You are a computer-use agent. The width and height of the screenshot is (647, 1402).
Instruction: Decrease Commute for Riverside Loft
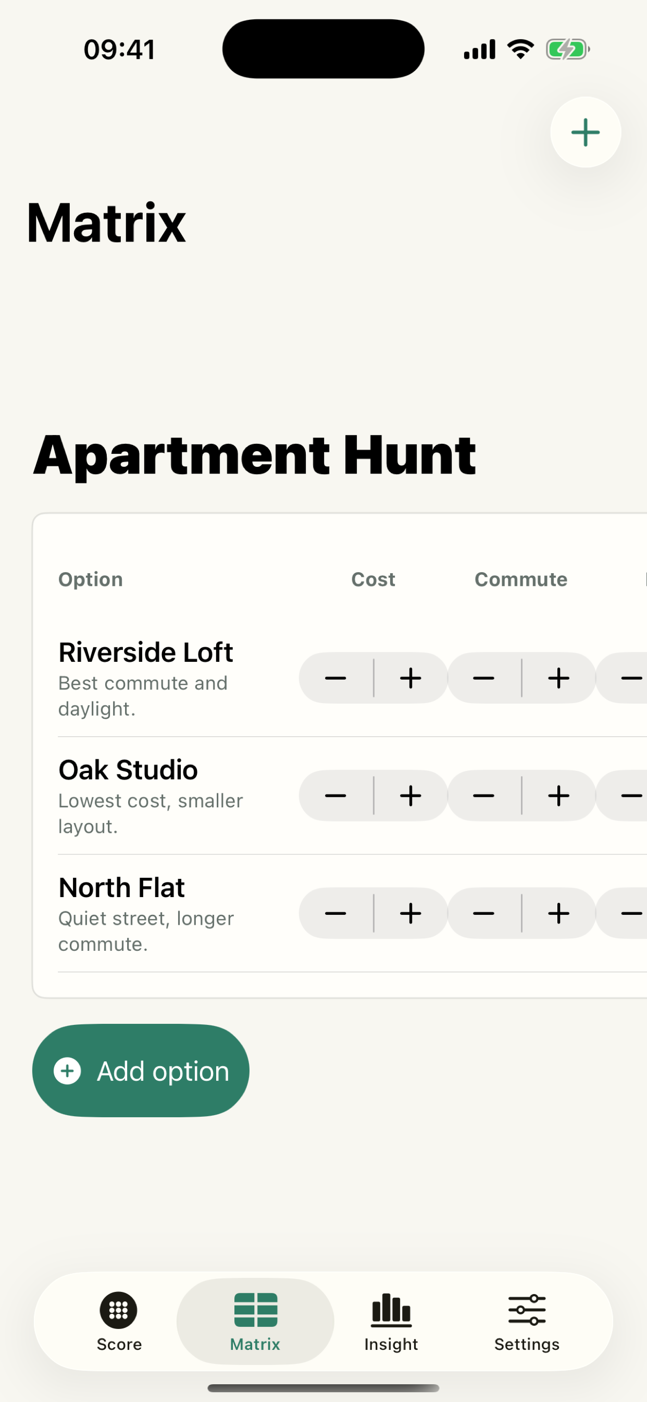click(483, 678)
